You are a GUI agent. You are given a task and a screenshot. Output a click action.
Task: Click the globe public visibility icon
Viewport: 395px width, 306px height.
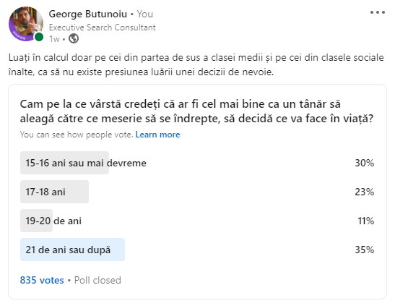[74, 38]
